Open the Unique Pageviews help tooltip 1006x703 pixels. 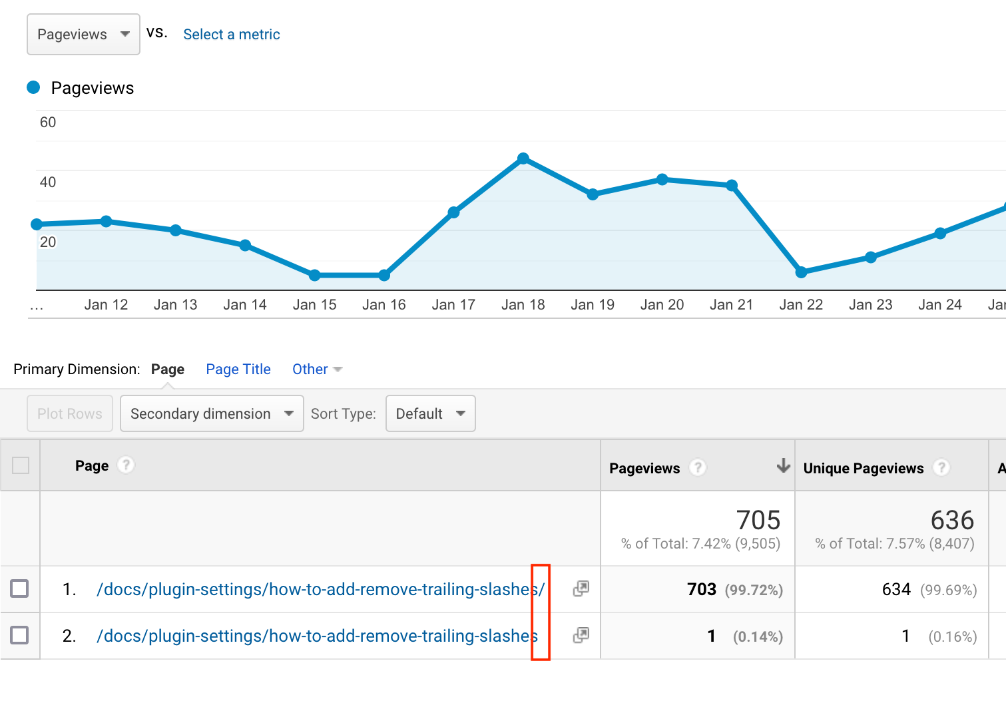[x=941, y=468]
